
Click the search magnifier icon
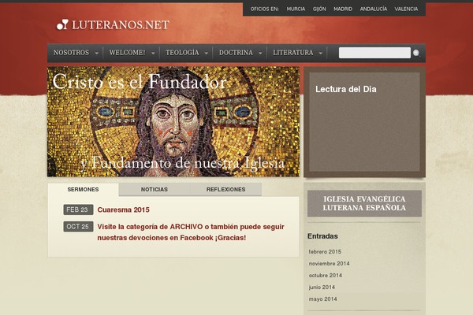click(416, 53)
